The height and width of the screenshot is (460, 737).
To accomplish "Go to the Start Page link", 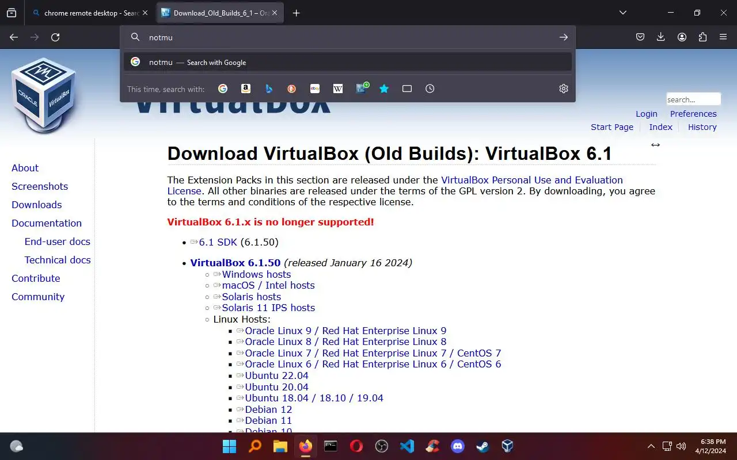I will pyautogui.click(x=612, y=127).
